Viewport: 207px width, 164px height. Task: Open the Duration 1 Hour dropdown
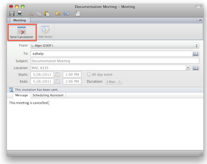113,82
